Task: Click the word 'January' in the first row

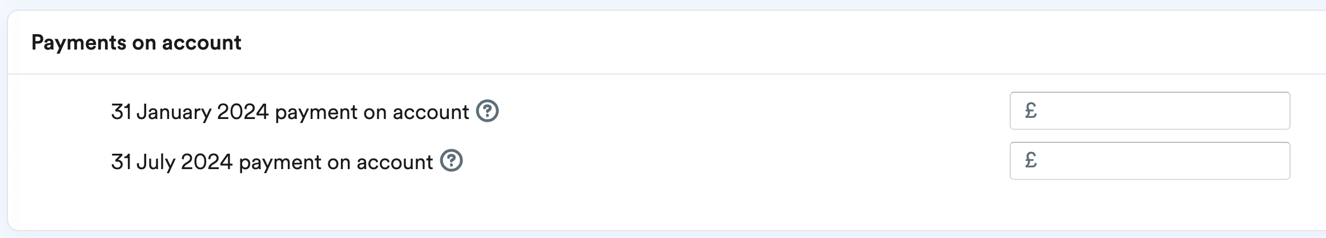Action: (x=174, y=112)
